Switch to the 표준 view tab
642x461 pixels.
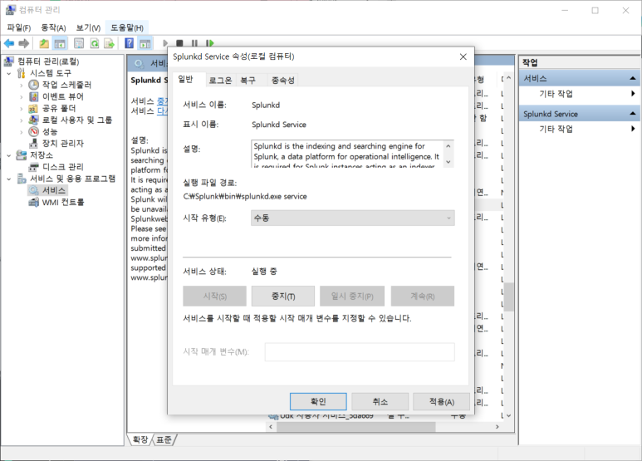[164, 439]
